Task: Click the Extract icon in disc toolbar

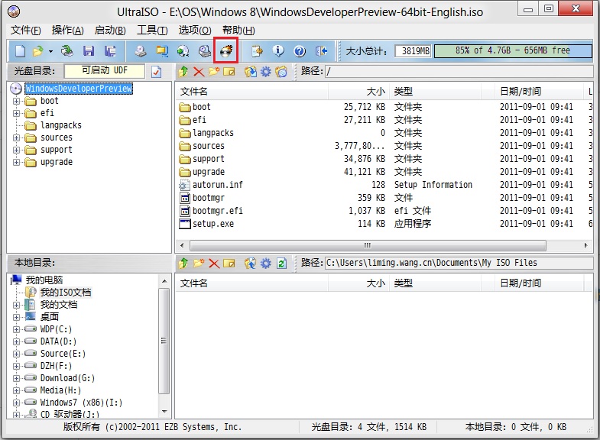Action: tap(251, 72)
